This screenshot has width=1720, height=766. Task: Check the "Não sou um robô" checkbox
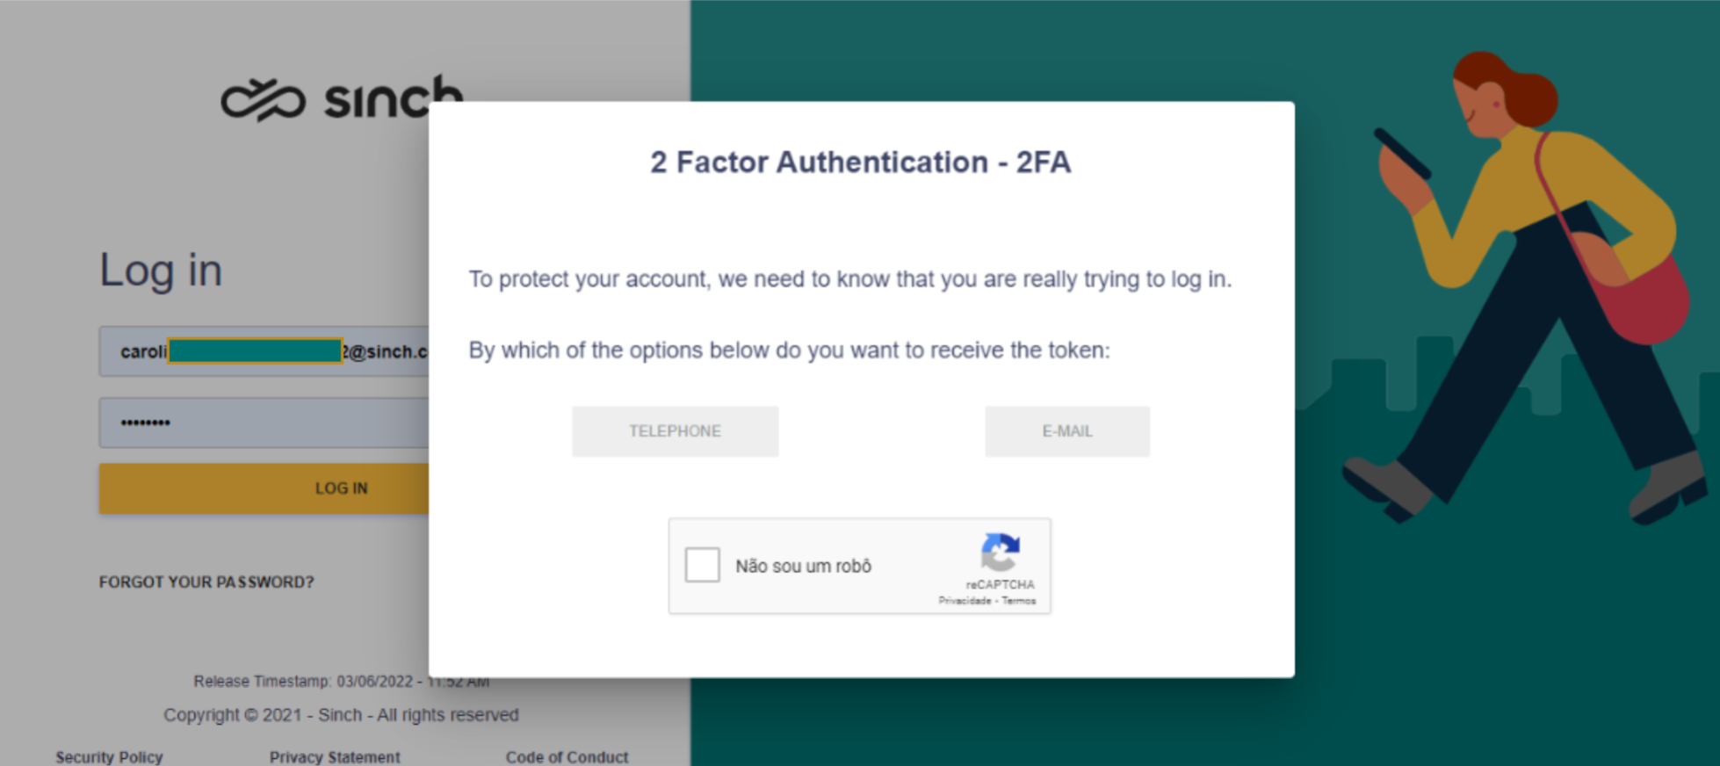click(702, 565)
